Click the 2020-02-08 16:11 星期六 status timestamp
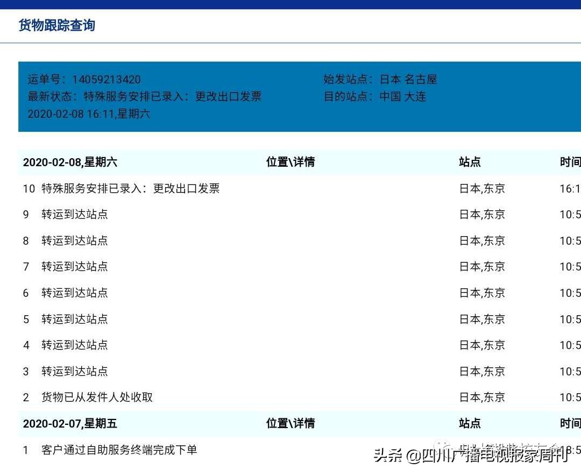The height and width of the screenshot is (476, 581). pos(89,114)
